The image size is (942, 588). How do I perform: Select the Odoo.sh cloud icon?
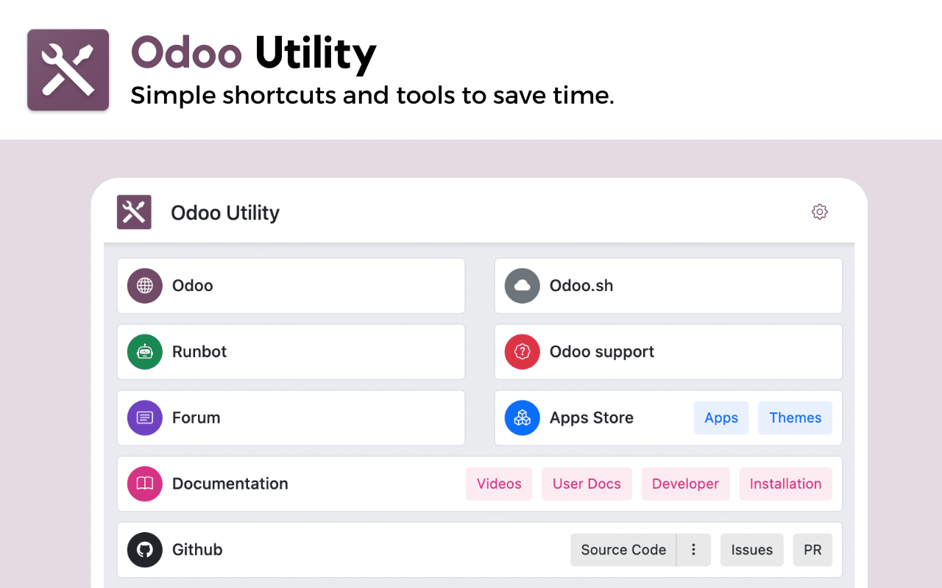pos(522,286)
